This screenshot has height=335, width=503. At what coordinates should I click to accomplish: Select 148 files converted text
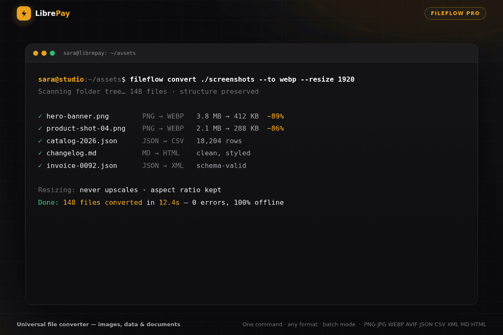103,202
